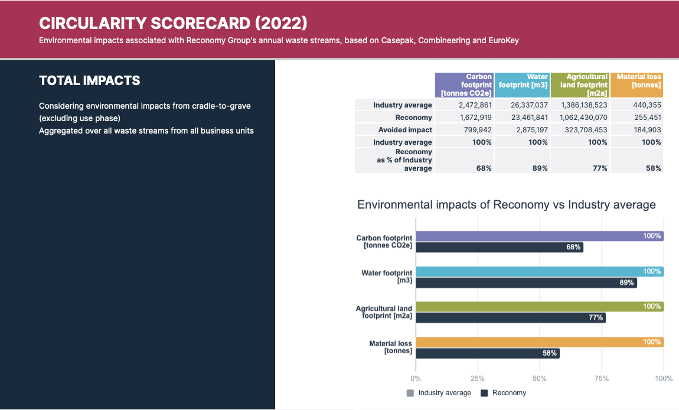
Task: Click the orange Material loss industry average bar
Action: [540, 343]
